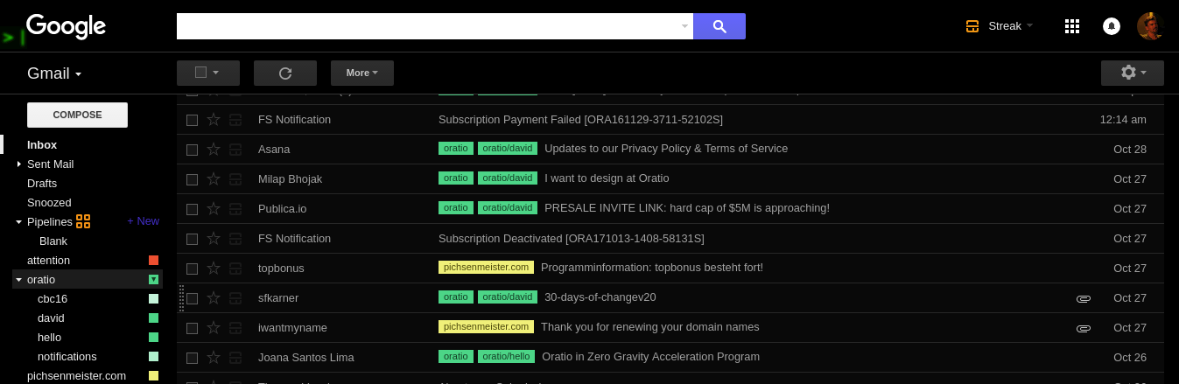Open the Gmail switcher dropdown
The width and height of the screenshot is (1179, 384).
pyautogui.click(x=54, y=73)
